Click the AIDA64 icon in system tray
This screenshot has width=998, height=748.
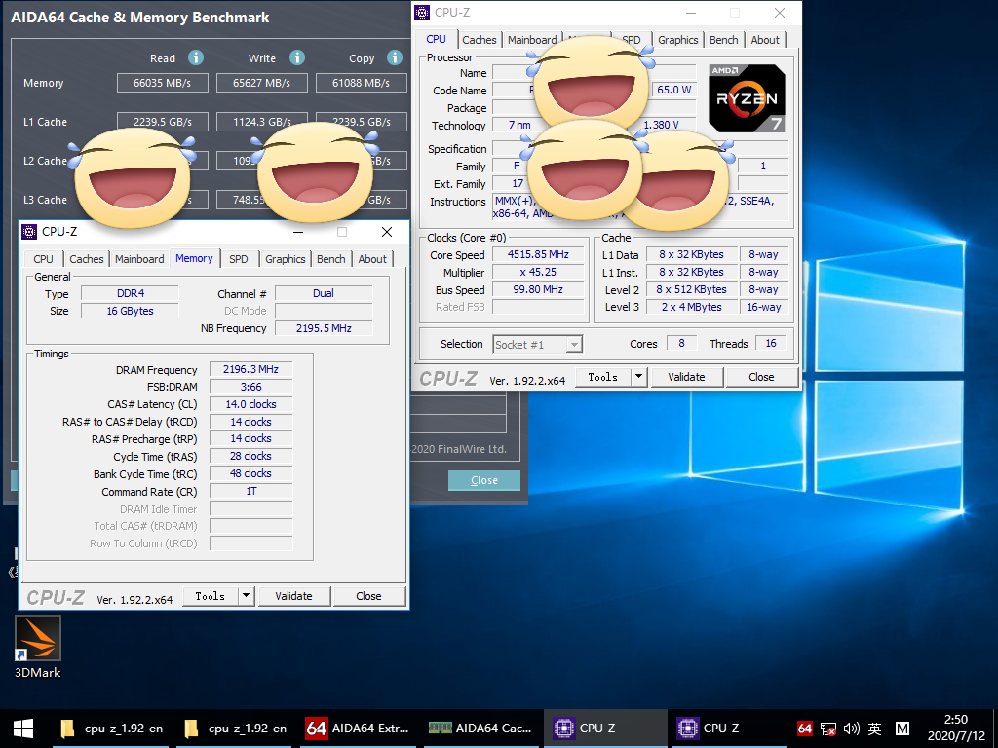tap(804, 728)
